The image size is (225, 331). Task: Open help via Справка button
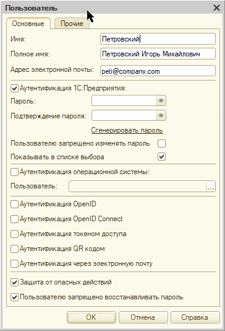pos(195,317)
